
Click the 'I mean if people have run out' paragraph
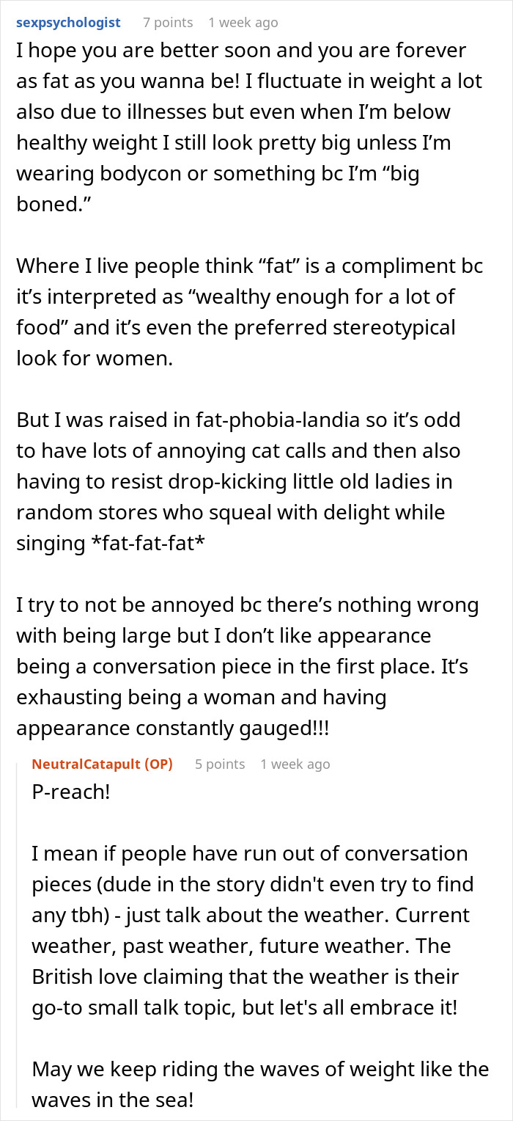[x=249, y=930]
